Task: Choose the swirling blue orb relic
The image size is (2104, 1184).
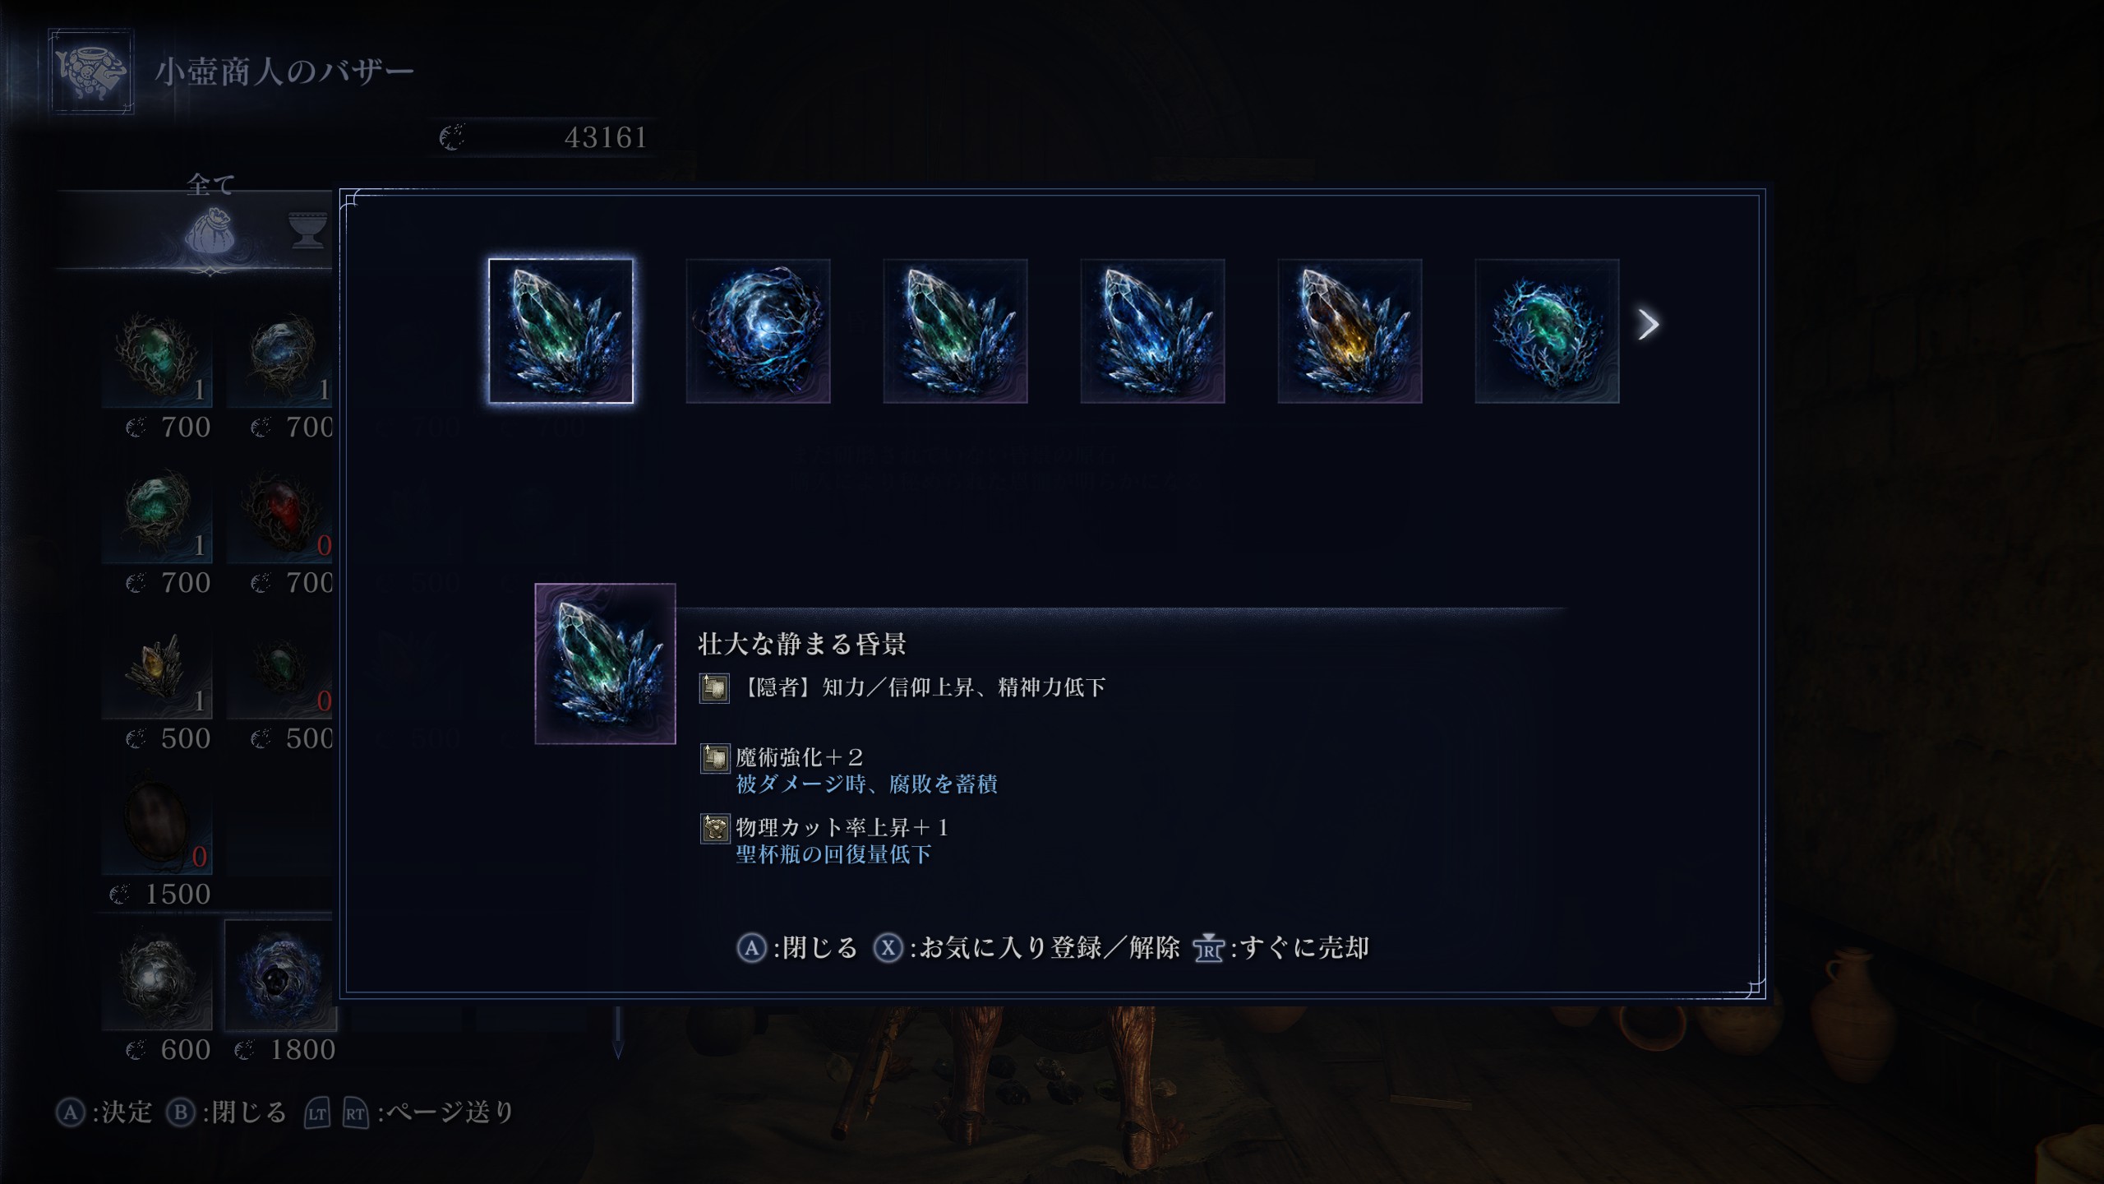Action: click(758, 331)
